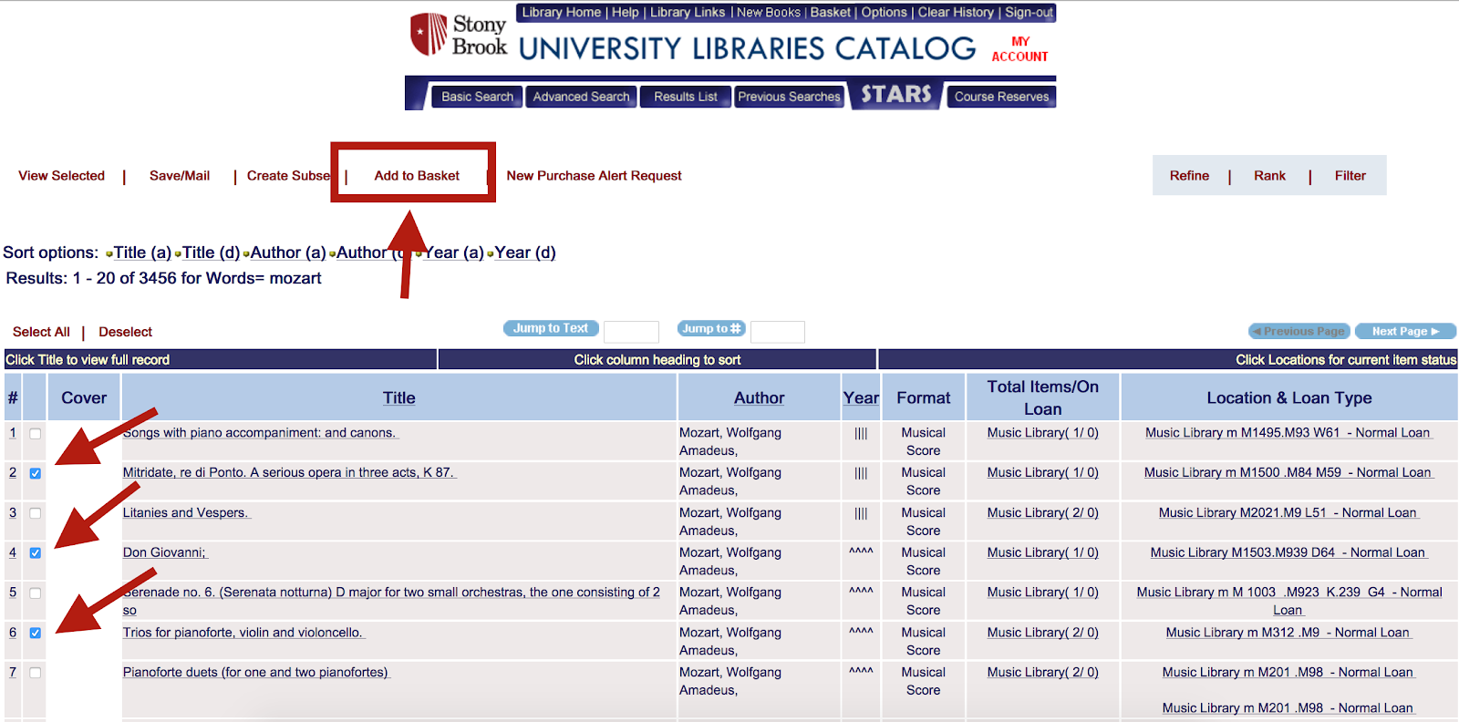This screenshot has width=1459, height=722.
Task: Sort by Year (d) descending
Action: point(525,253)
